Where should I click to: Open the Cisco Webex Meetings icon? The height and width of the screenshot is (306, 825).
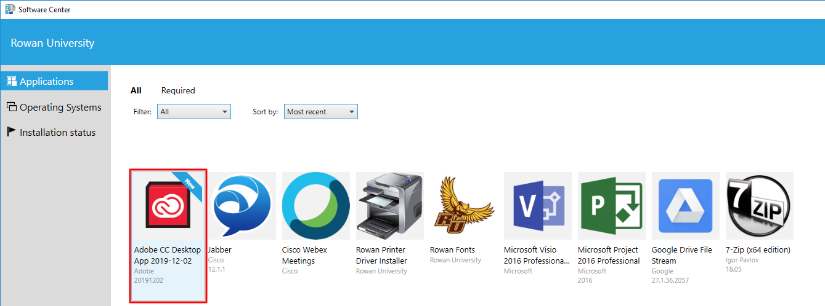click(315, 205)
